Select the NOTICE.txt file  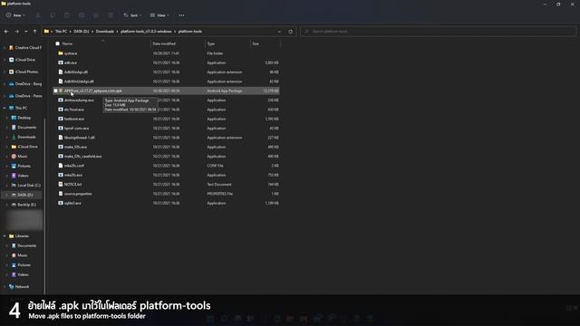72,185
